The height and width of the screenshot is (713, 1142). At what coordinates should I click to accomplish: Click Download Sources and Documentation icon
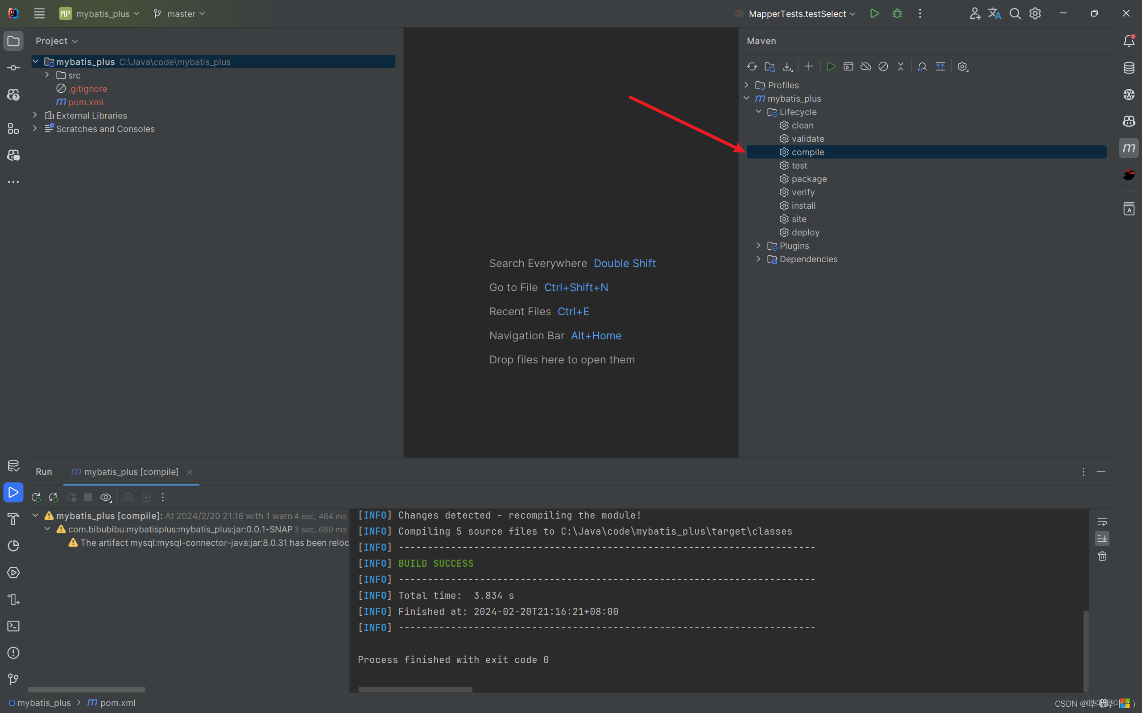pyautogui.click(x=787, y=66)
